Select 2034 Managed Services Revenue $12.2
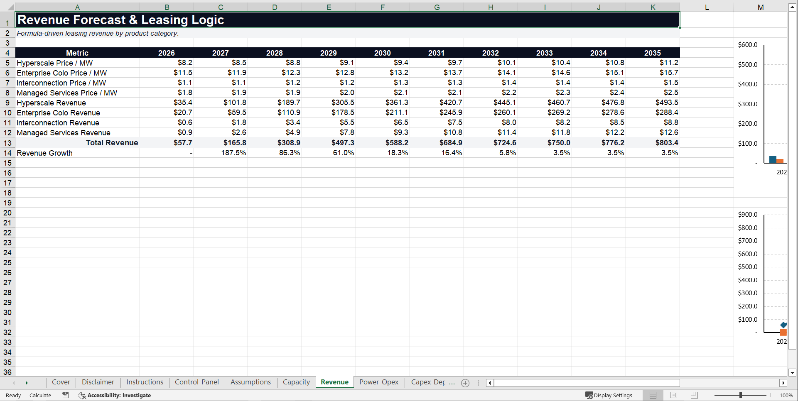 (x=599, y=132)
